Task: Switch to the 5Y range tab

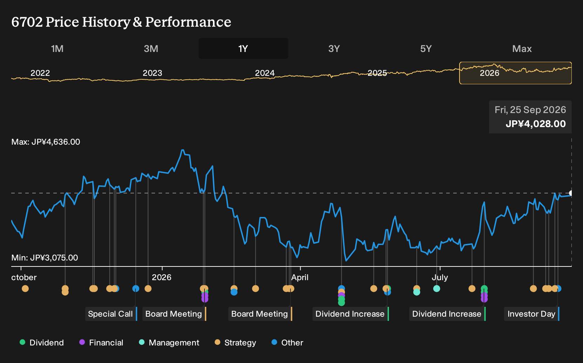Action: 426,48
